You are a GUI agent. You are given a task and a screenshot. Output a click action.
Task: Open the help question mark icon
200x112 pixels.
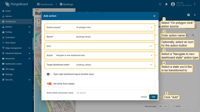tap(188, 15)
